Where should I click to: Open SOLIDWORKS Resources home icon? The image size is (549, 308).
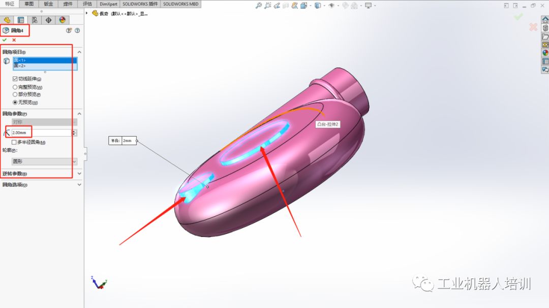[545, 20]
